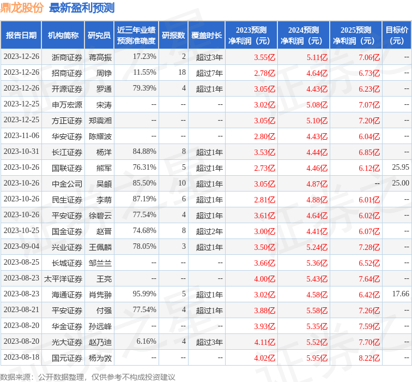Select the 研究员 column header
Viewport: 412px width, 382px height.
click(99, 35)
